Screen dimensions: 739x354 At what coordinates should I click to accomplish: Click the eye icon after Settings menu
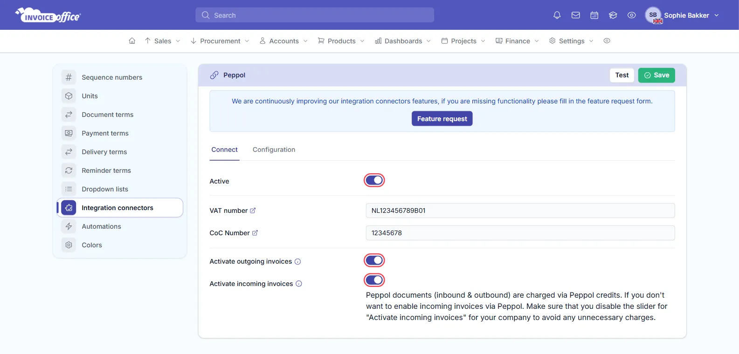607,41
